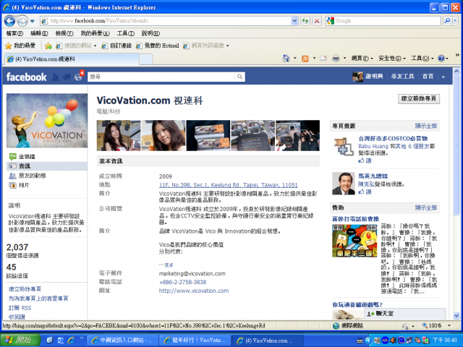The image size is (463, 347).
Task: Stop loading with the red X icon
Action: tap(317, 21)
